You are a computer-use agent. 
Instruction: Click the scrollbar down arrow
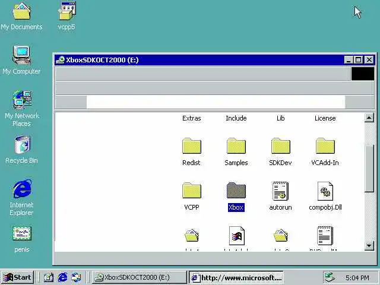(x=369, y=245)
